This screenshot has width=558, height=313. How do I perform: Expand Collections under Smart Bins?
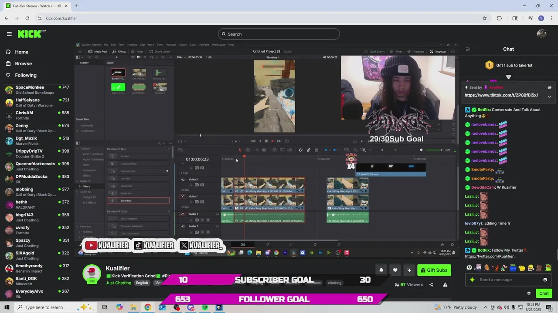pos(78,131)
